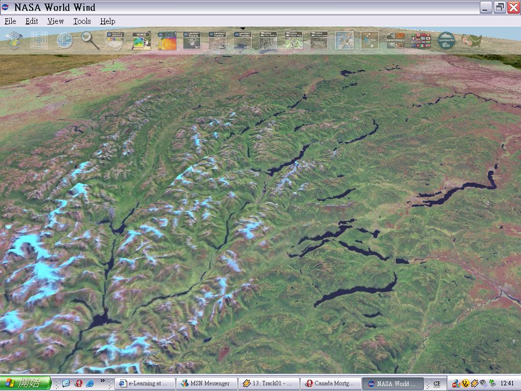Screen dimensions: 521x391
Task: Enable the first Landsat7 Visible layer
Action: pos(192,40)
